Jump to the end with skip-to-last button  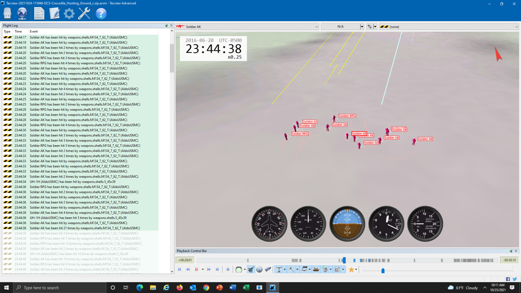[x=217, y=269]
